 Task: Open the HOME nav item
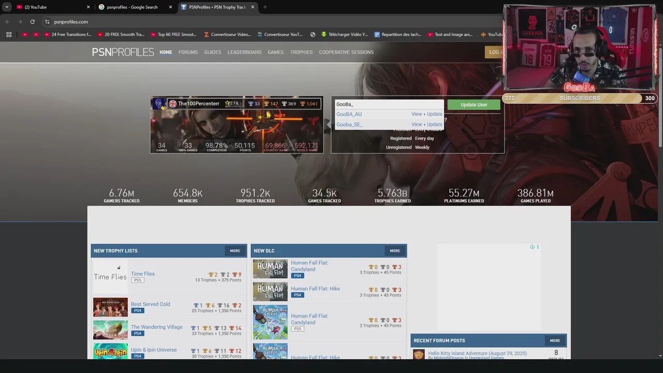(166, 52)
